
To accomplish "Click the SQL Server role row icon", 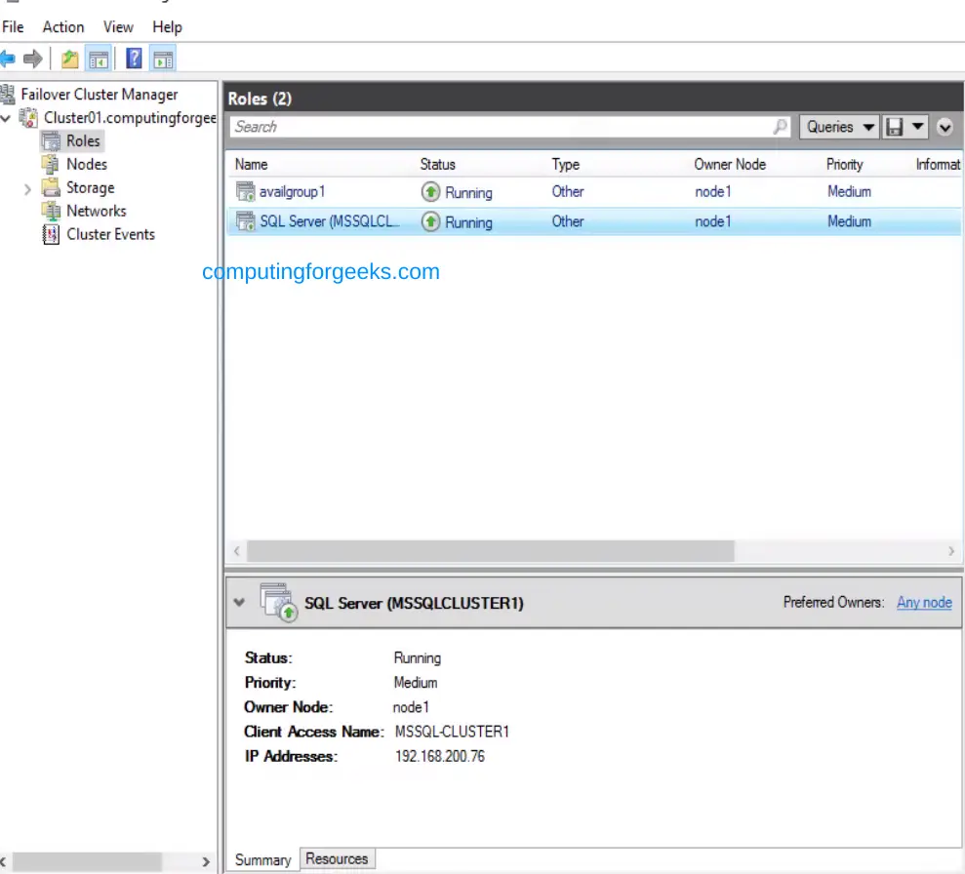I will click(x=246, y=220).
